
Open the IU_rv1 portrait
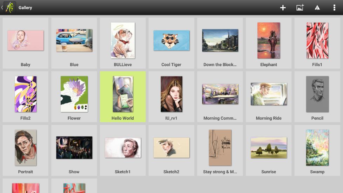pyautogui.click(x=171, y=94)
